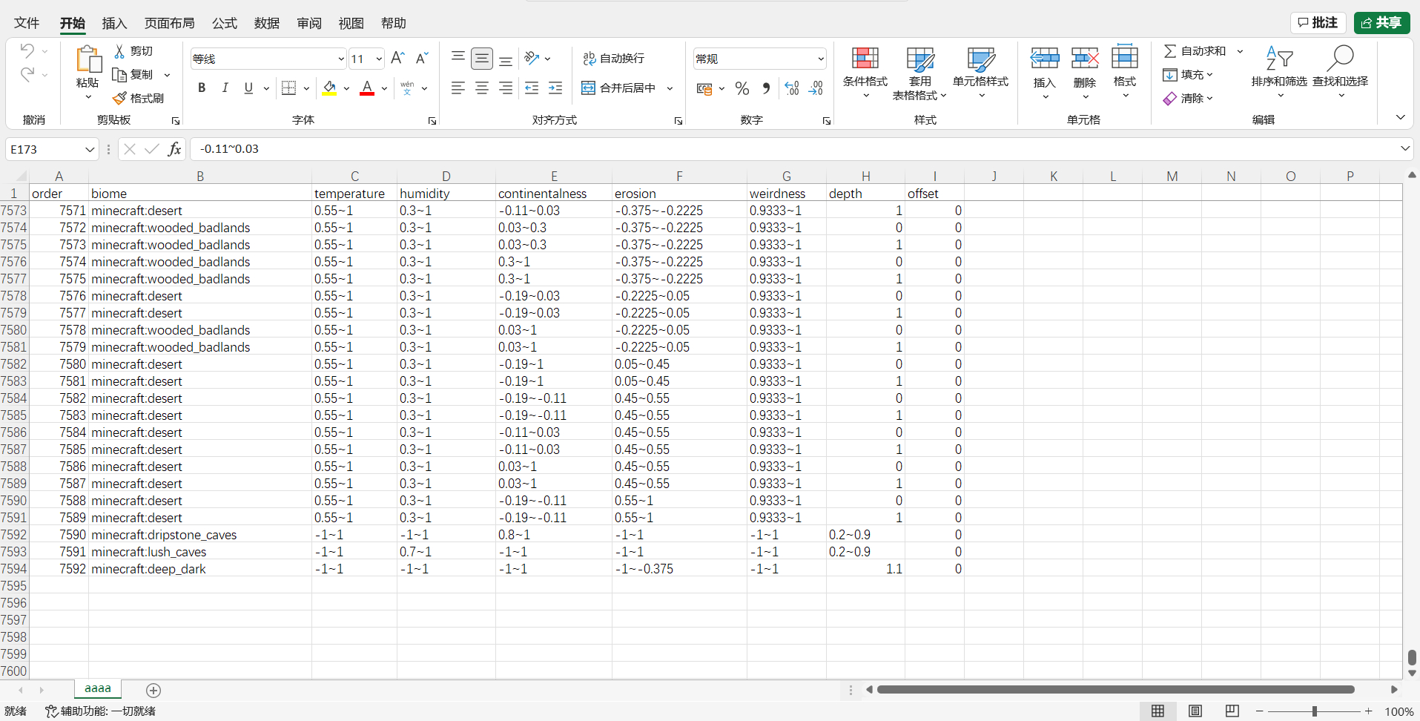Switch to the 视图 (View) tab

(351, 23)
